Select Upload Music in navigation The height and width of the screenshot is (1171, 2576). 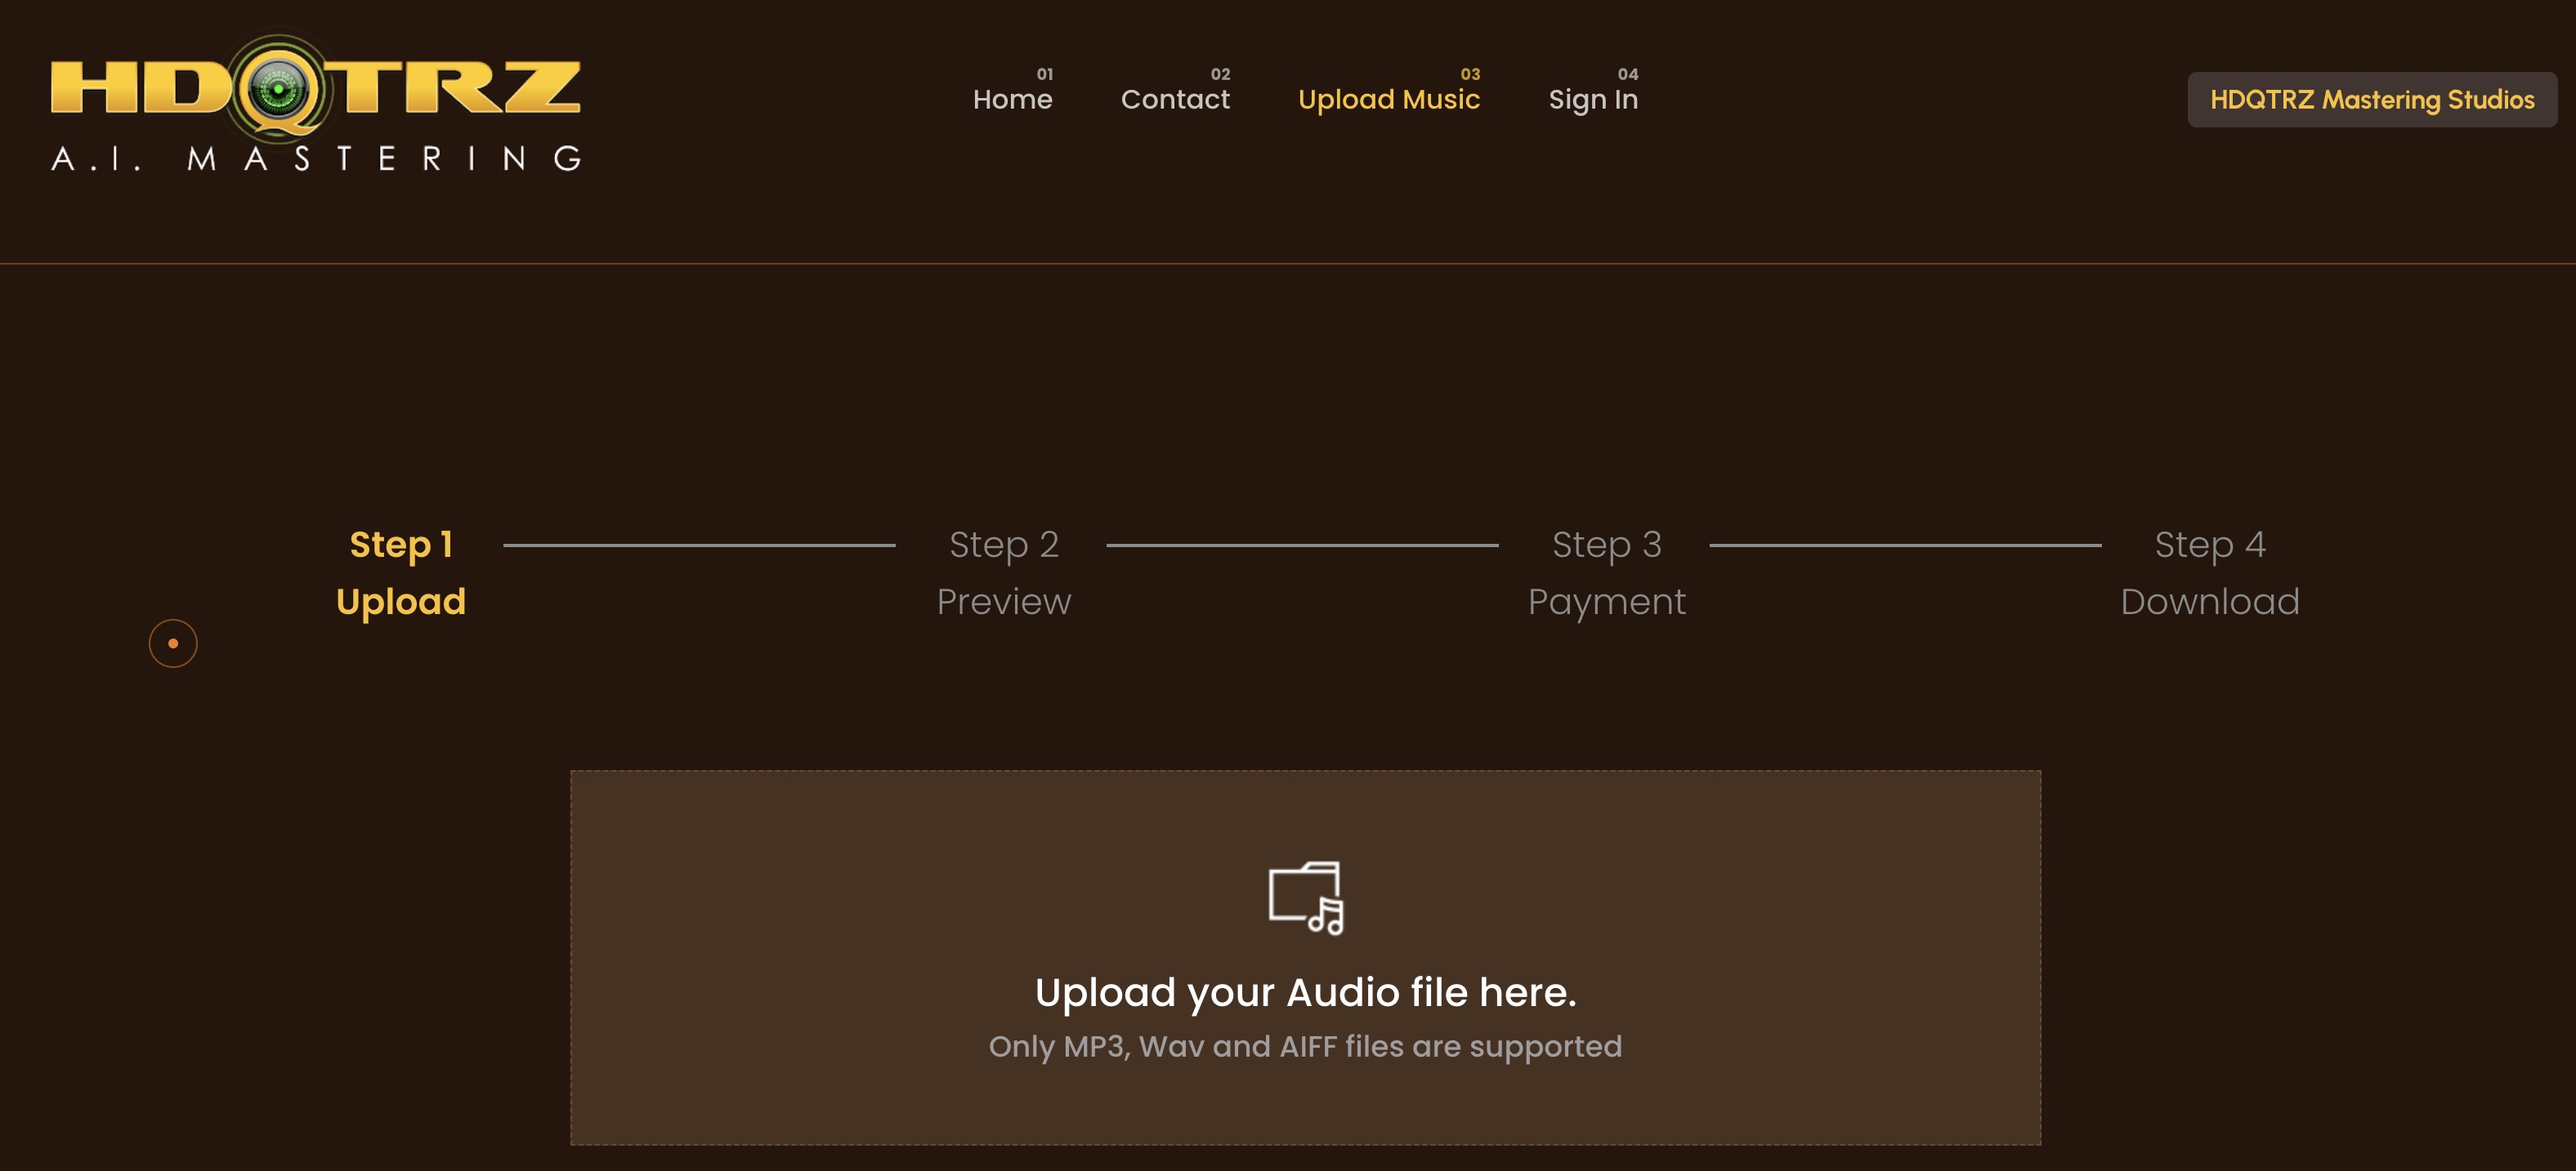[x=1388, y=99]
